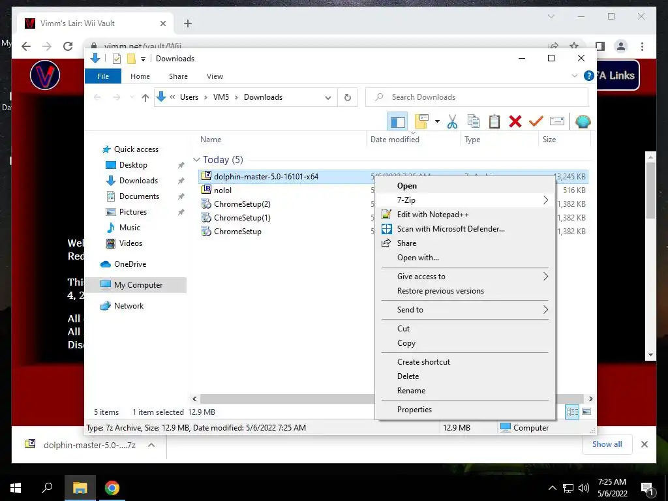Viewport: 668px width, 501px height.
Task: Switch to the details view button
Action: click(572, 412)
